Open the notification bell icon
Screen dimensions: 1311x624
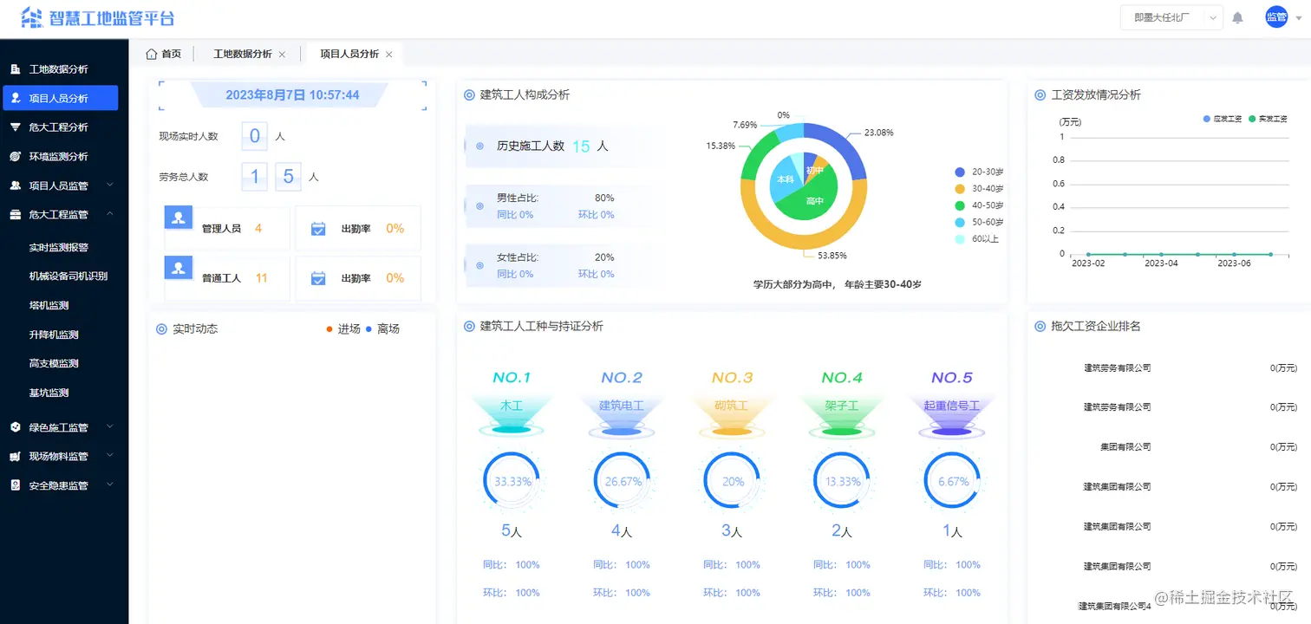point(1237,16)
